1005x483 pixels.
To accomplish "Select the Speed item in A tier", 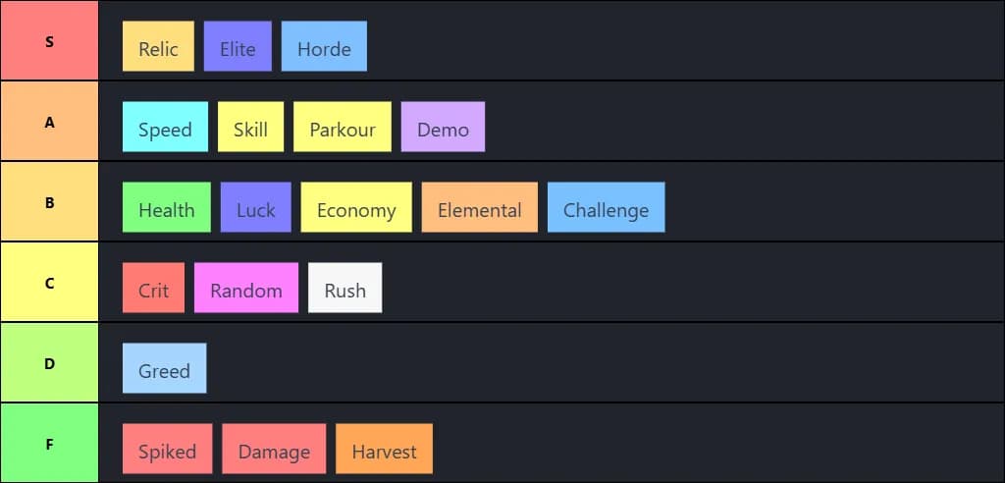I will (165, 127).
